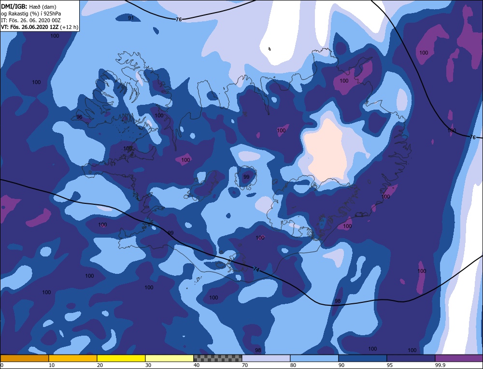The width and height of the screenshot is (483, 369).
Task: Click the checkered 40-70 legend swatch
Action: [x=218, y=358]
